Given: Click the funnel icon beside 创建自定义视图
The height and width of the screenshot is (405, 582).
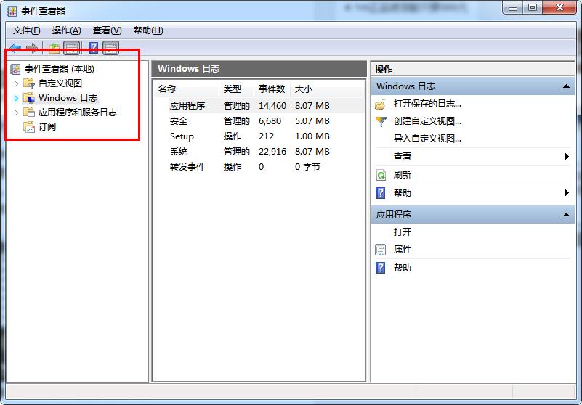Looking at the screenshot, I should pos(381,121).
